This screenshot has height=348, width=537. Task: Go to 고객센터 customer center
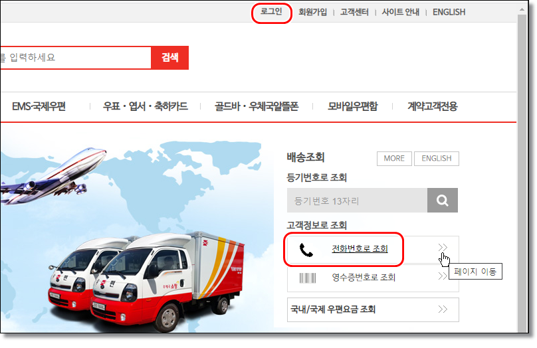354,13
